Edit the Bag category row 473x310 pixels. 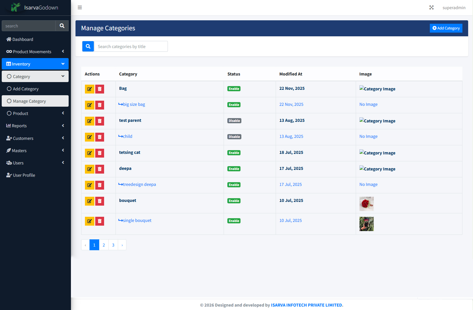tap(90, 89)
